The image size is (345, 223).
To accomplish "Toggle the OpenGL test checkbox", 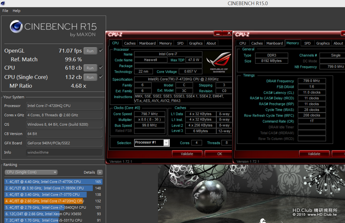I will [101, 51].
